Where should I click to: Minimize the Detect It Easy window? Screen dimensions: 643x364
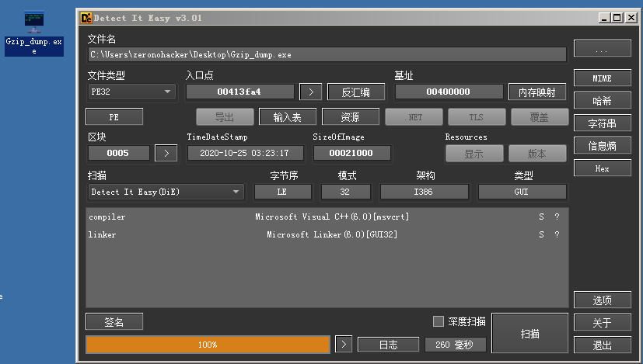click(x=604, y=18)
